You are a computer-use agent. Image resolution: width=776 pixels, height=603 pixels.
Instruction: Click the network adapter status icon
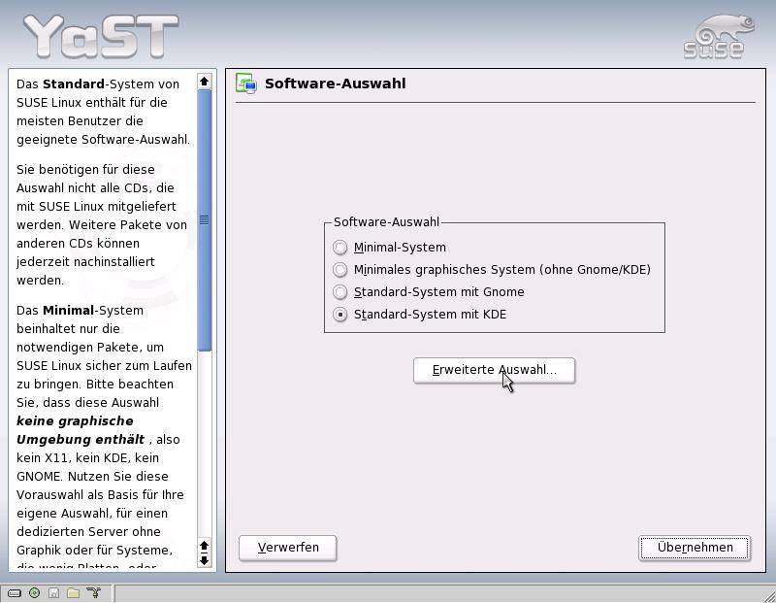(93, 592)
